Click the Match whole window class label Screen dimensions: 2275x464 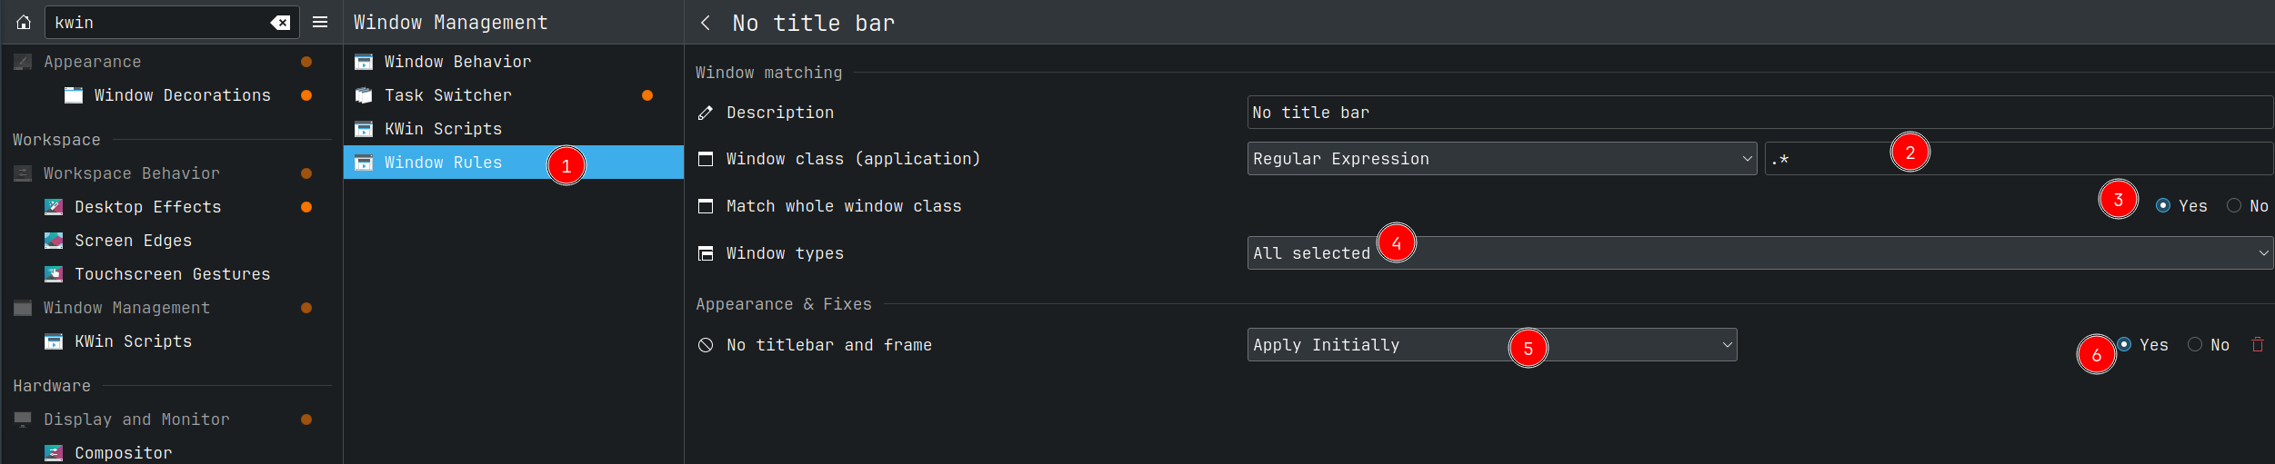click(x=844, y=206)
